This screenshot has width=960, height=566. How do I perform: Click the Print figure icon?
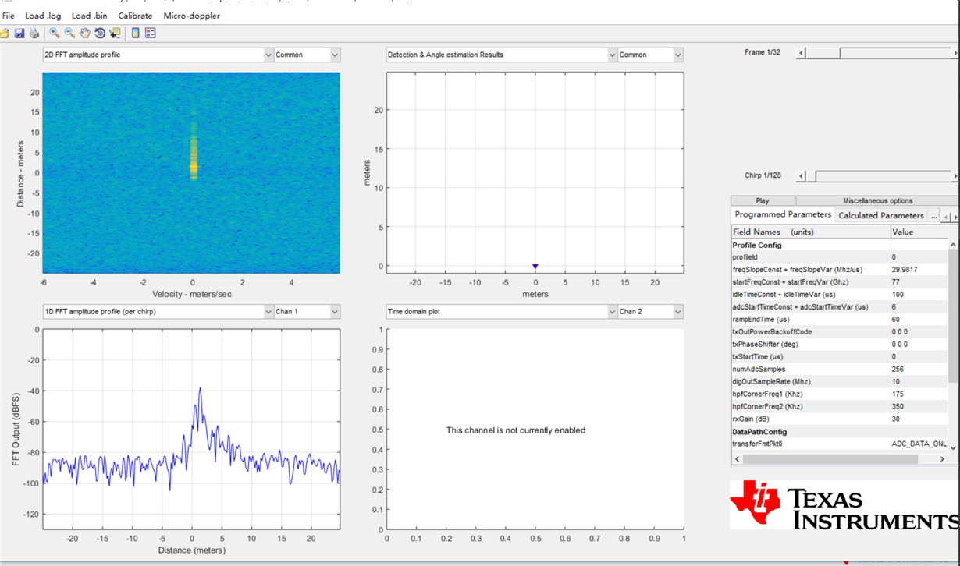click(x=34, y=34)
